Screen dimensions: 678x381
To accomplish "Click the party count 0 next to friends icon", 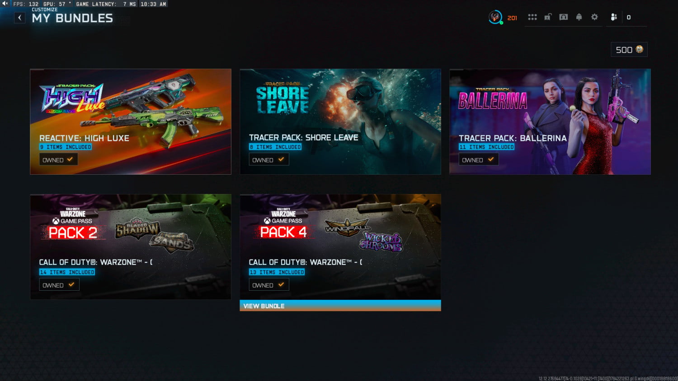I will (x=629, y=17).
